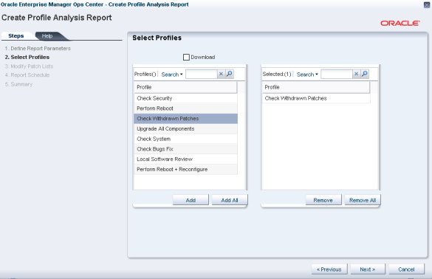Switch to the Help tab
This screenshot has height=279, width=432.
click(x=47, y=36)
